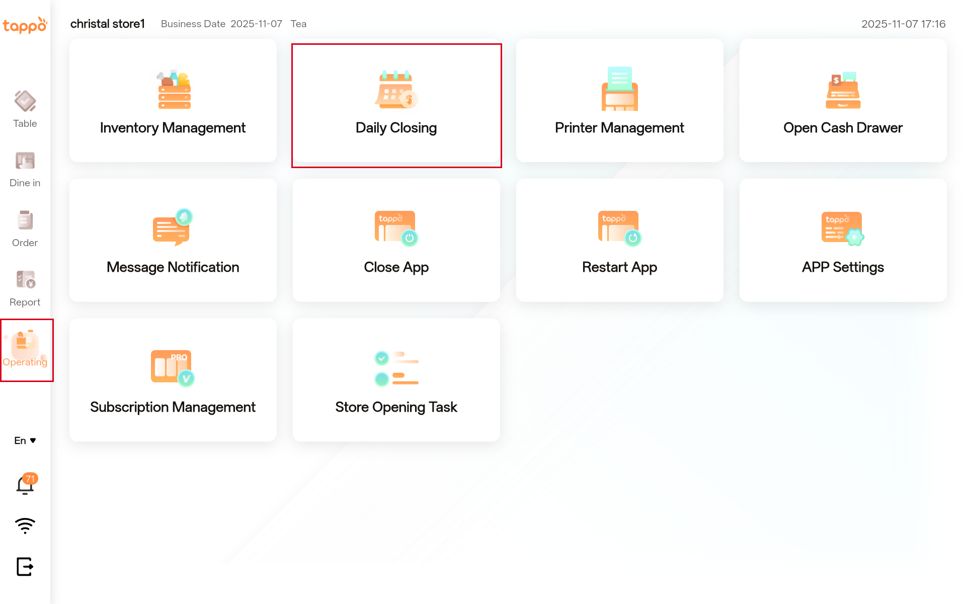Open Store Opening Task
Screen dimensions: 966x604
coord(396,380)
